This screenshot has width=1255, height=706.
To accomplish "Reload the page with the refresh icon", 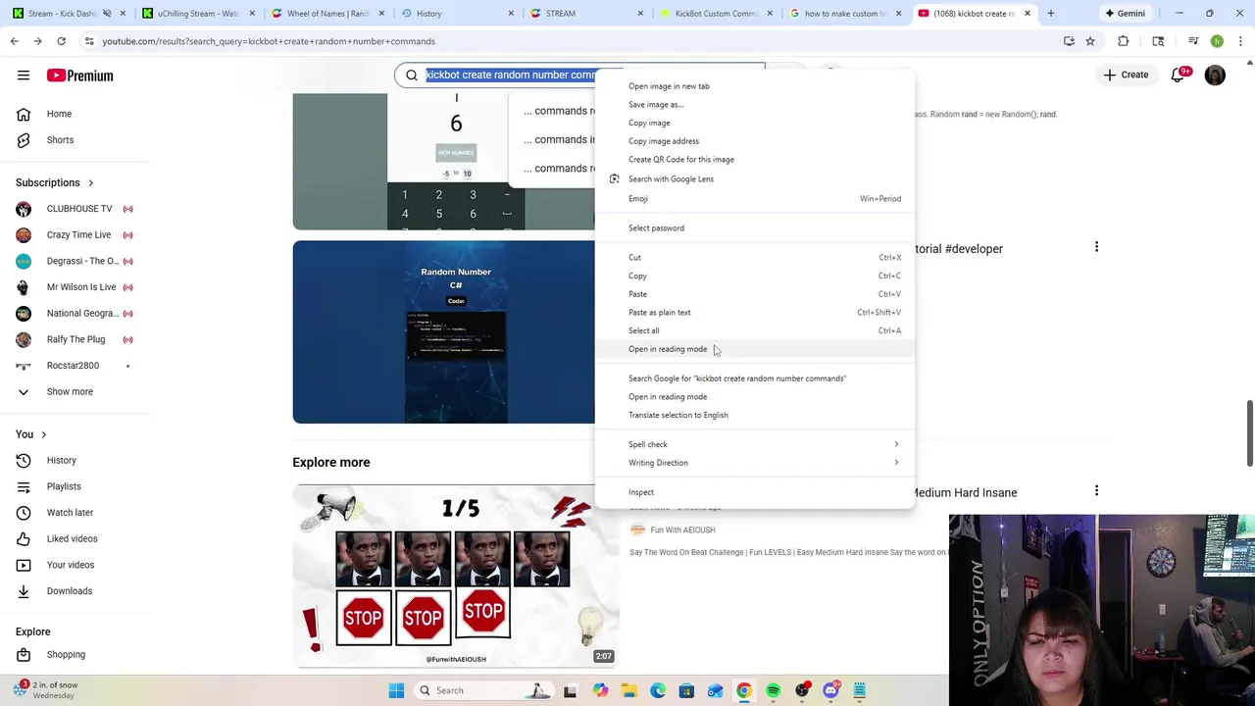I will tap(61, 41).
